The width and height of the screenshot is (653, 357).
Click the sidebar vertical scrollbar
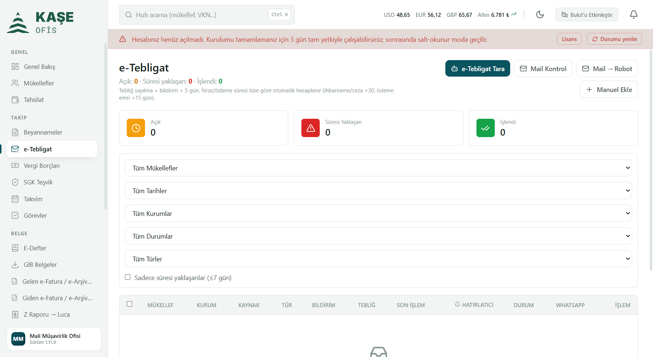105,126
